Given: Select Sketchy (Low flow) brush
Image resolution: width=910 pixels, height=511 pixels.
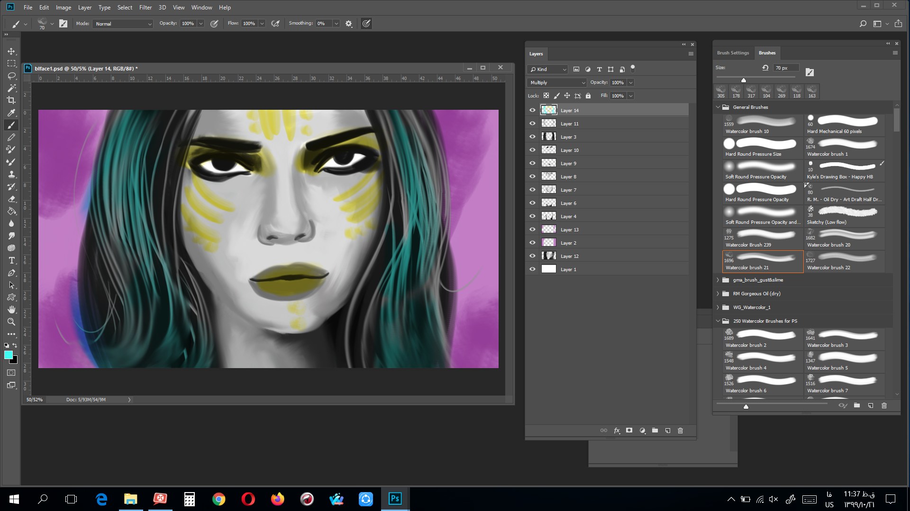Looking at the screenshot, I should 844,216.
